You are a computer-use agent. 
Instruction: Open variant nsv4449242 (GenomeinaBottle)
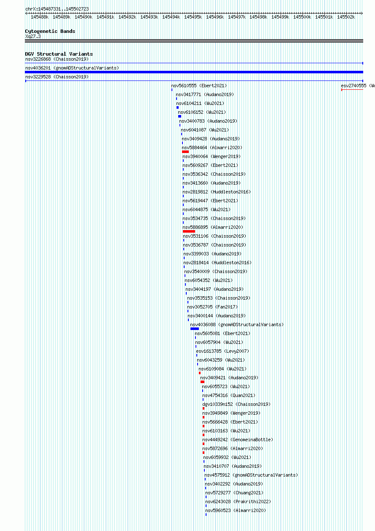238,440
